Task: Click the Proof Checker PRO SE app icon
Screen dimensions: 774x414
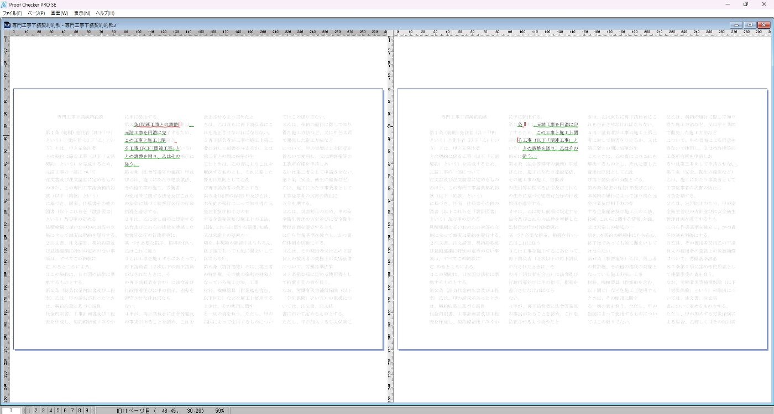Action: (4, 4)
